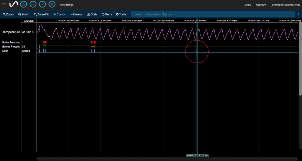Select the cursor timestamp label 5/28/2015 1:10:01 am
The height and width of the screenshot is (161, 302).
pos(197,155)
